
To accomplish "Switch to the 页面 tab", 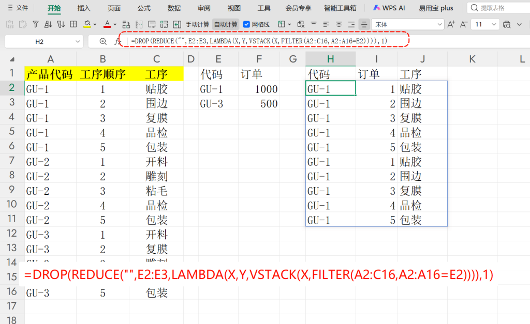I will pyautogui.click(x=114, y=8).
